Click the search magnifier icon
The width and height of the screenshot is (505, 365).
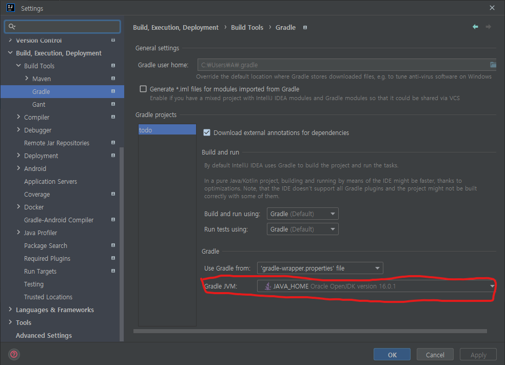coord(12,26)
